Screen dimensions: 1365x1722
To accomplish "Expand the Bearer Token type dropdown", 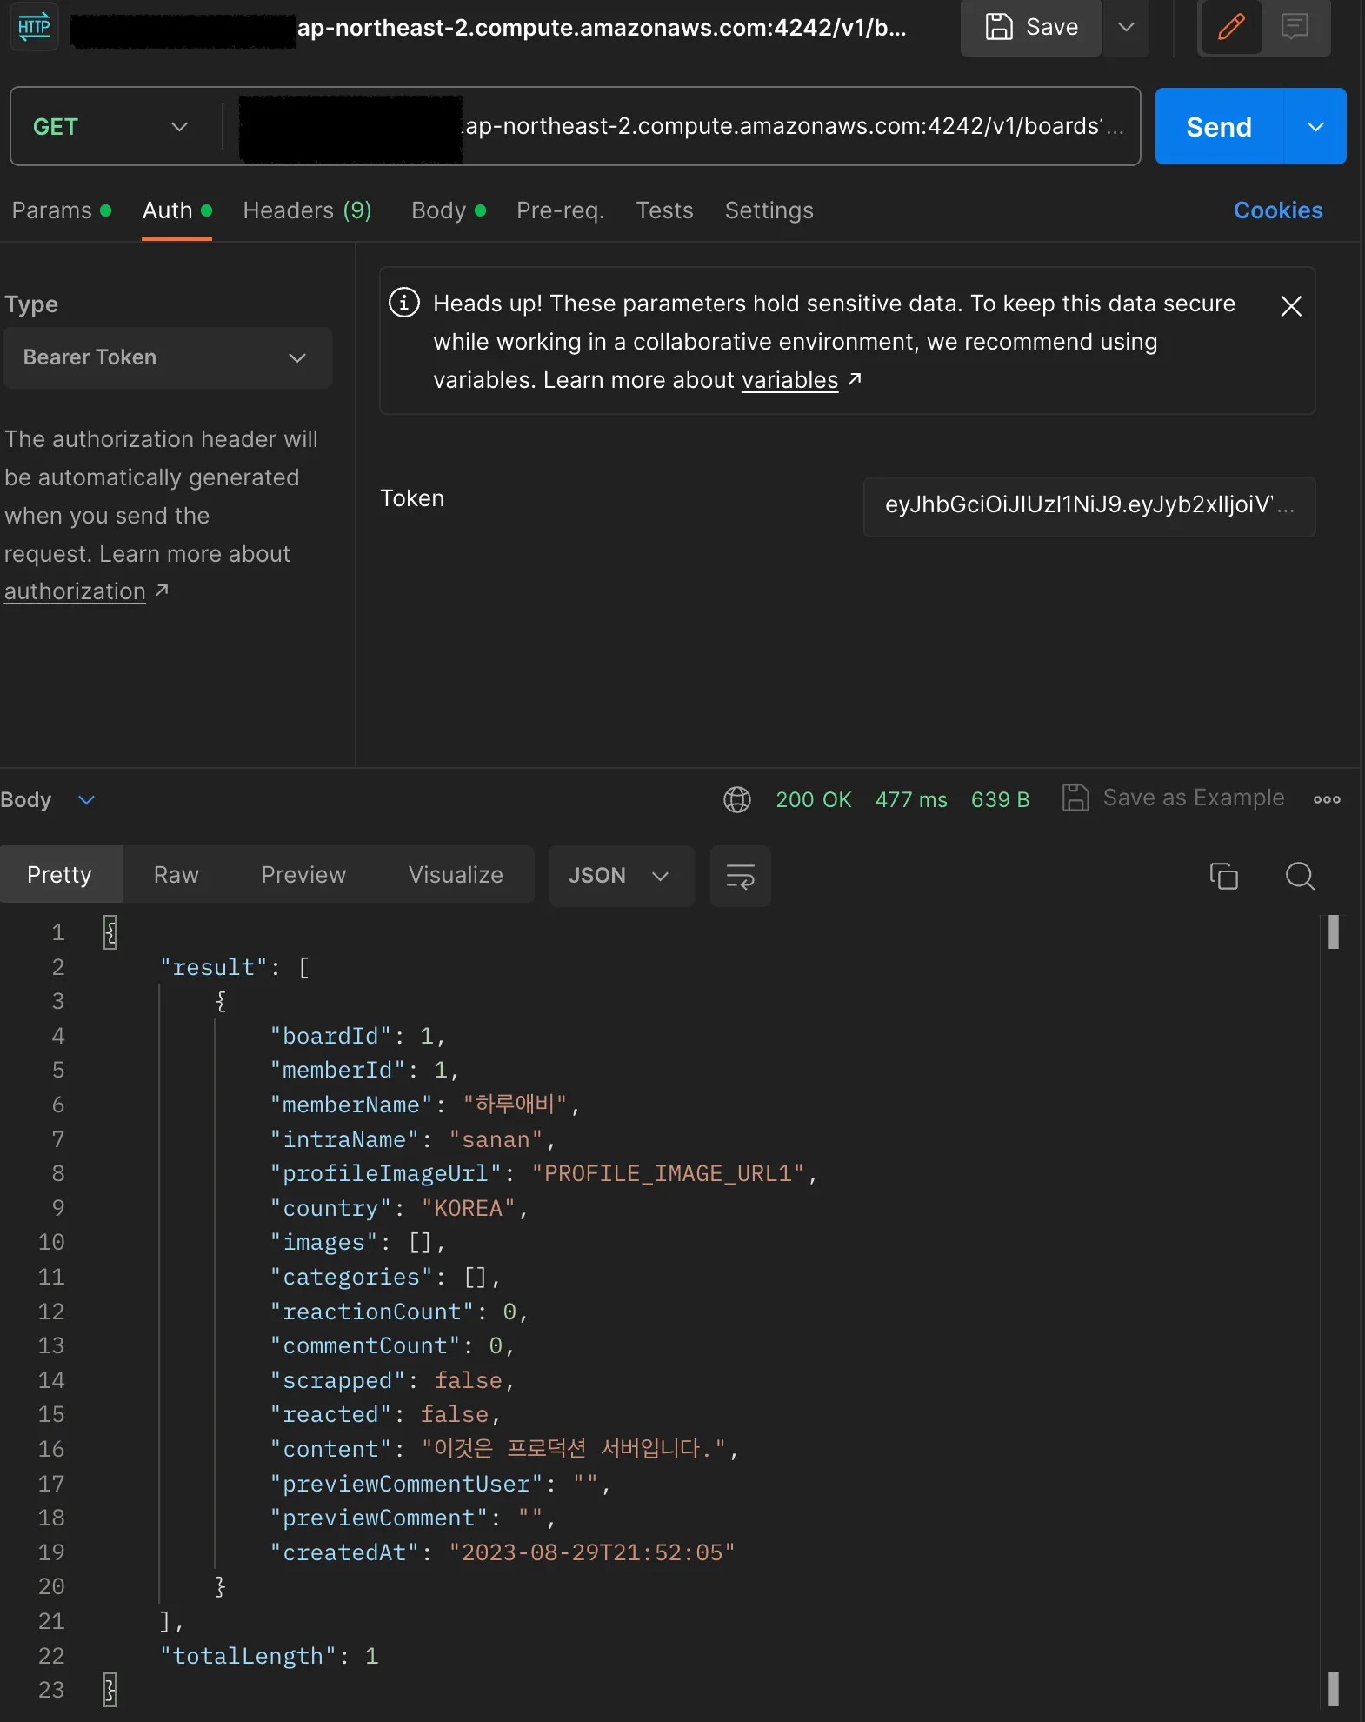I will (x=167, y=357).
